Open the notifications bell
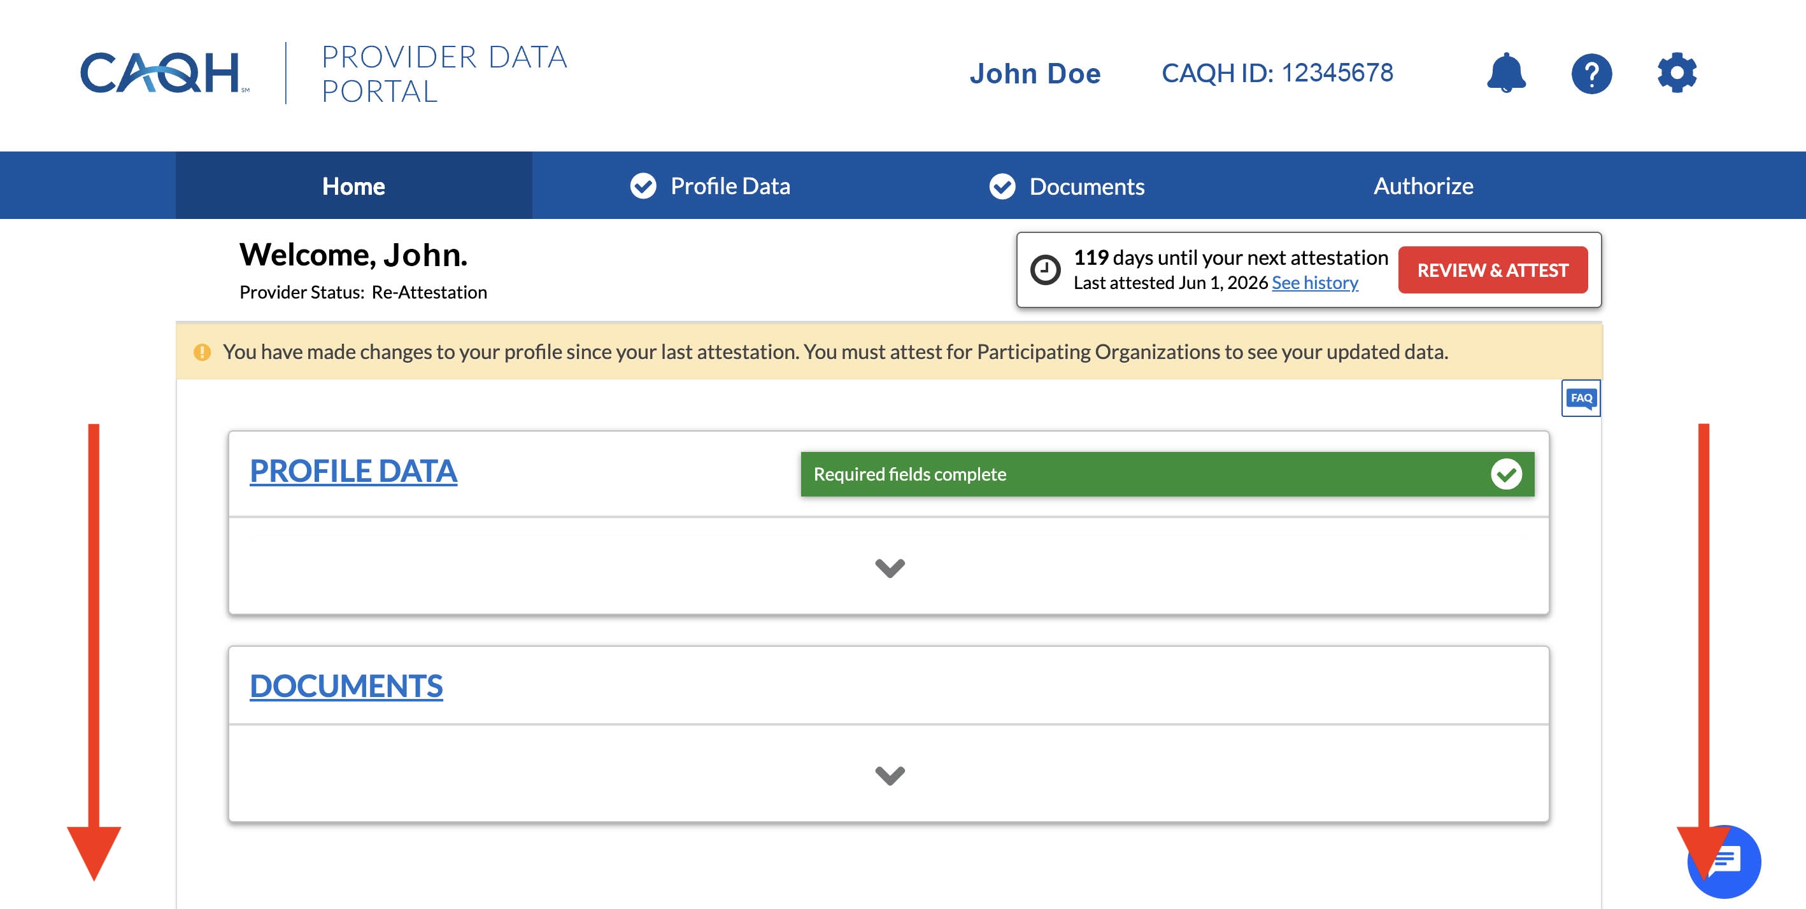 click(1506, 73)
